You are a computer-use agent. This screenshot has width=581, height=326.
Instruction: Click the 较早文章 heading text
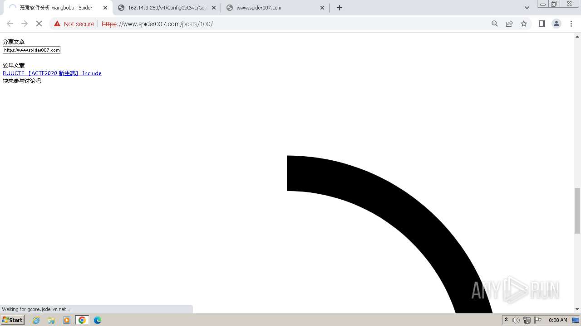click(14, 65)
